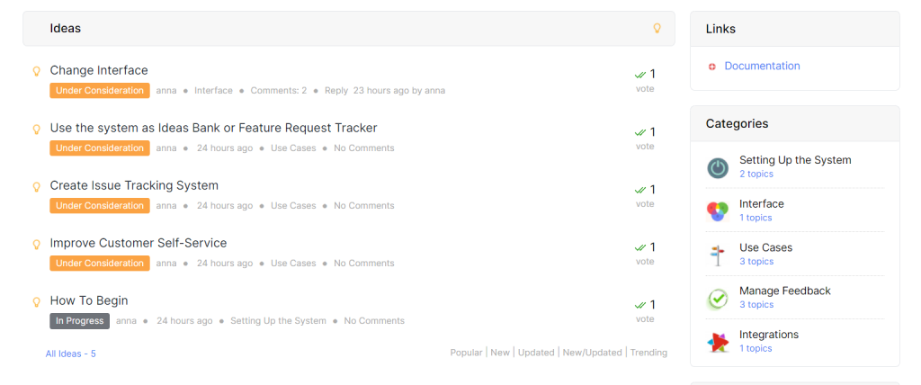Open the Documentation link
Screen dimensions: 921x385
point(762,66)
